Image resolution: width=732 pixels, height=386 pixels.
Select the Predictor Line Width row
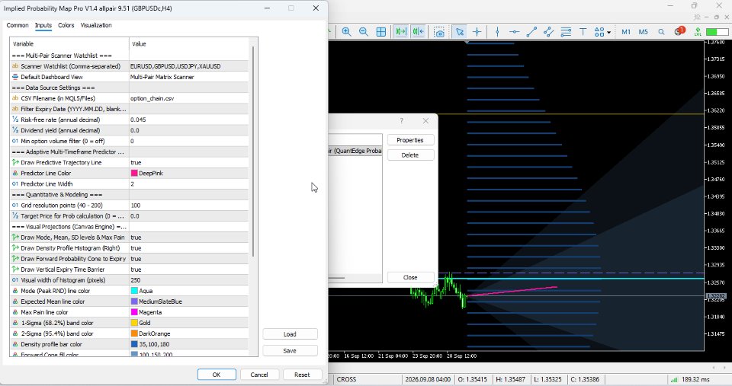click(x=130, y=183)
